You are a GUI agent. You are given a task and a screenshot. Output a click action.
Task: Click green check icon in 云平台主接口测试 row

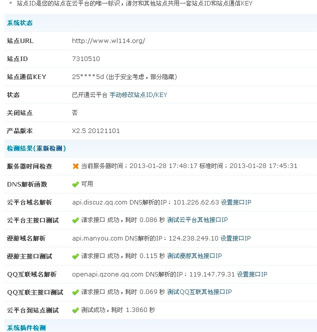75,220
